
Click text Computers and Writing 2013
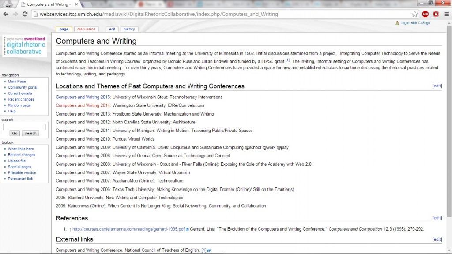pyautogui.click(x=83, y=114)
